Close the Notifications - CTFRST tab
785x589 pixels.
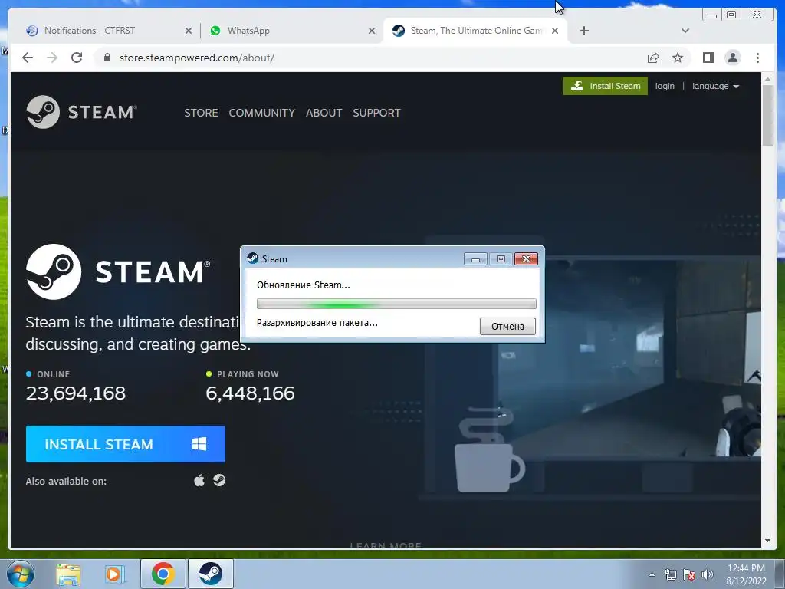(189, 31)
